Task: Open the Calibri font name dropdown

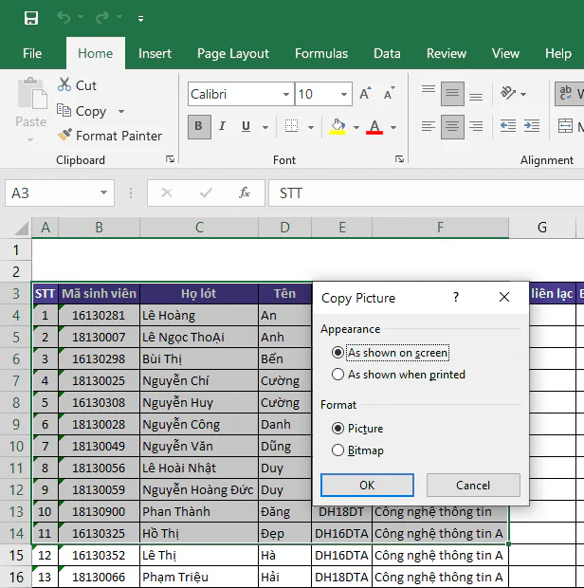Action: tap(286, 94)
